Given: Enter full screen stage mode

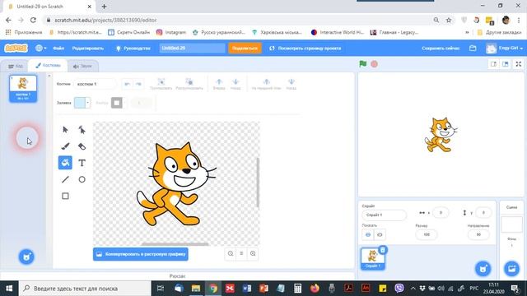Looking at the screenshot, I should click(x=519, y=64).
